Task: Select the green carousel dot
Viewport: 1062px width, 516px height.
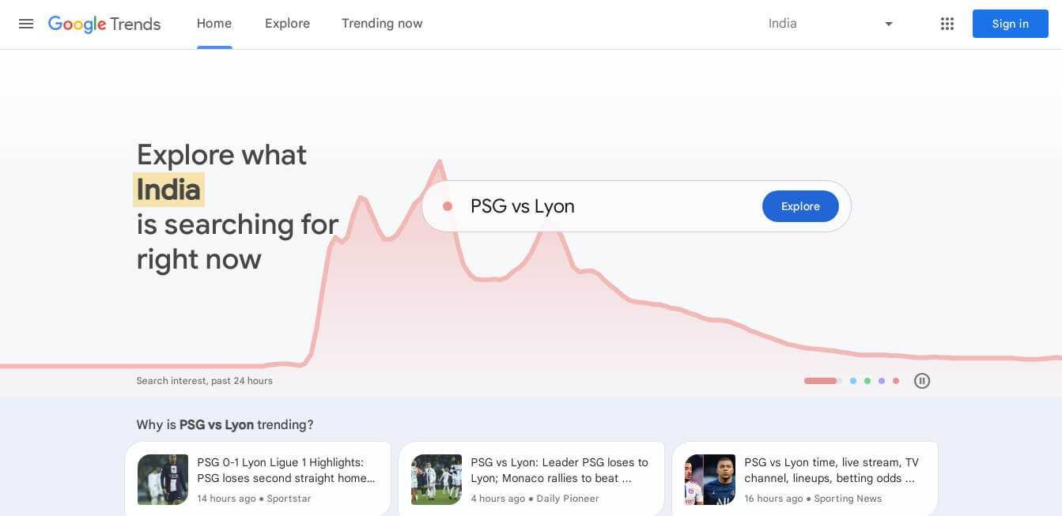Action: (x=867, y=381)
